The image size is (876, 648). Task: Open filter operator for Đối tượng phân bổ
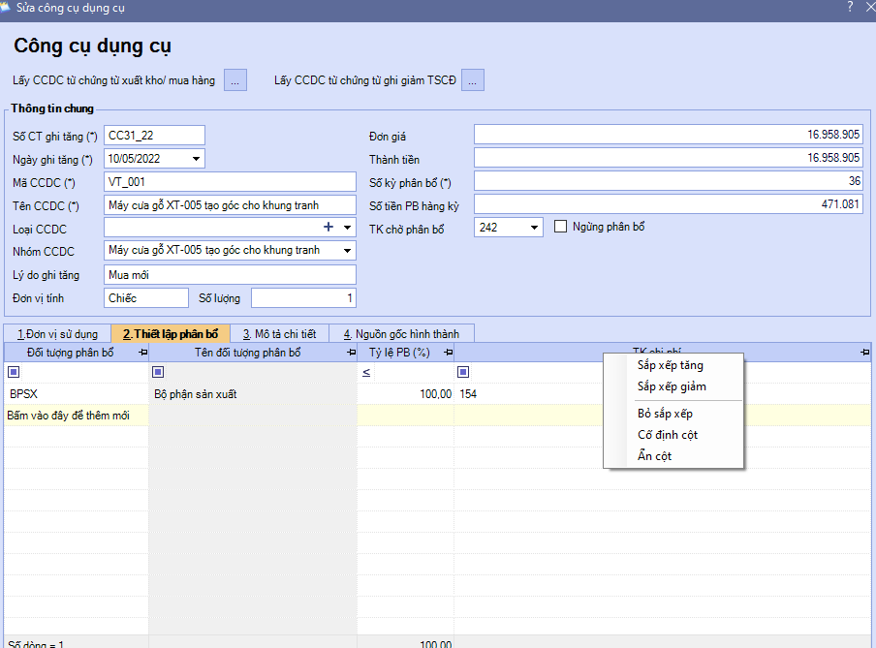[14, 372]
